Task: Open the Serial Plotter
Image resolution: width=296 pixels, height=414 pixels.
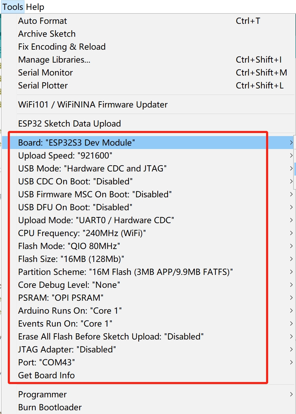Action: pos(148,86)
